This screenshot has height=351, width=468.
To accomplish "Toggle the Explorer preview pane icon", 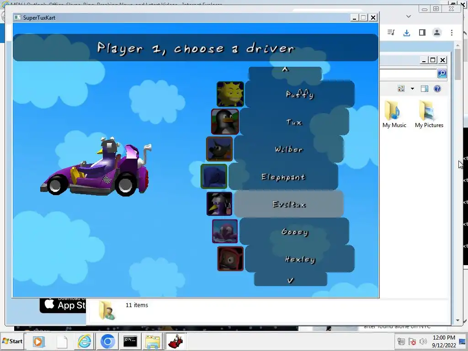I will (x=425, y=89).
